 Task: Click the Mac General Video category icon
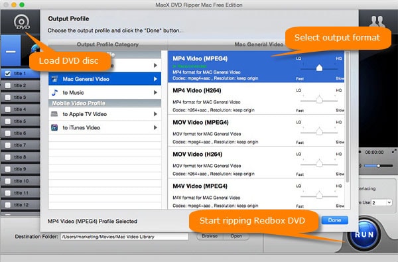54,79
